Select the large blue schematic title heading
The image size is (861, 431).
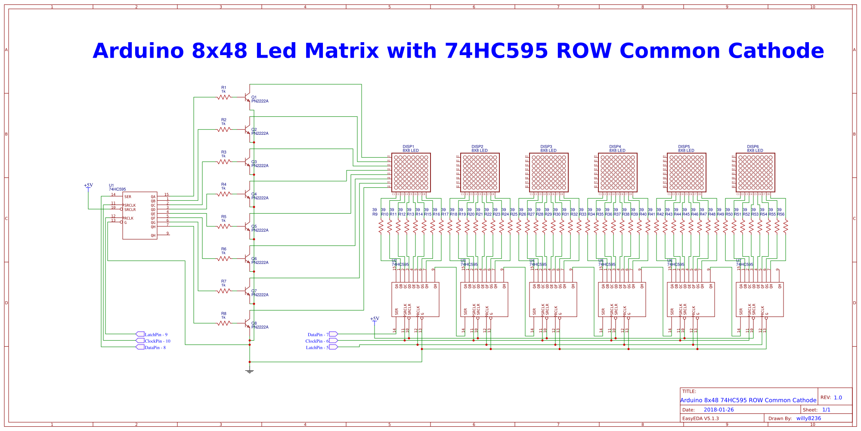[458, 51]
